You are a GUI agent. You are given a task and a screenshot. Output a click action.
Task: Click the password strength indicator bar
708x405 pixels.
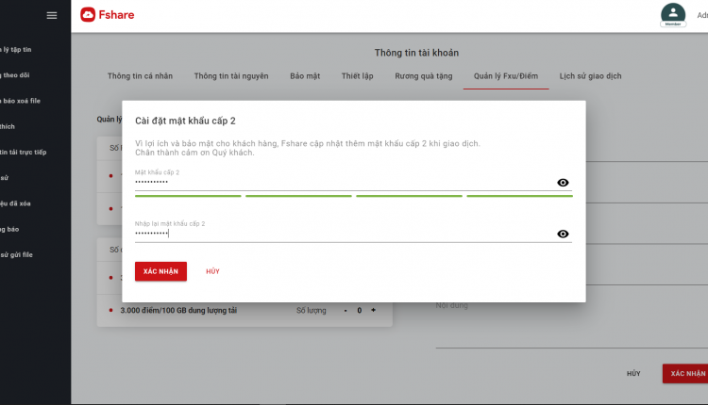354,196
